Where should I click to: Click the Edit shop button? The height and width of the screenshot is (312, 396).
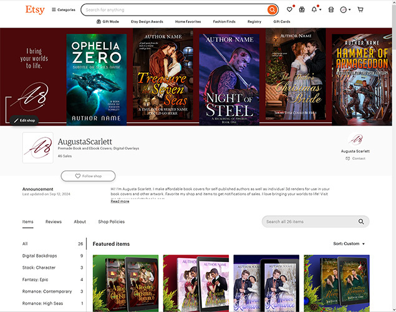click(x=24, y=120)
